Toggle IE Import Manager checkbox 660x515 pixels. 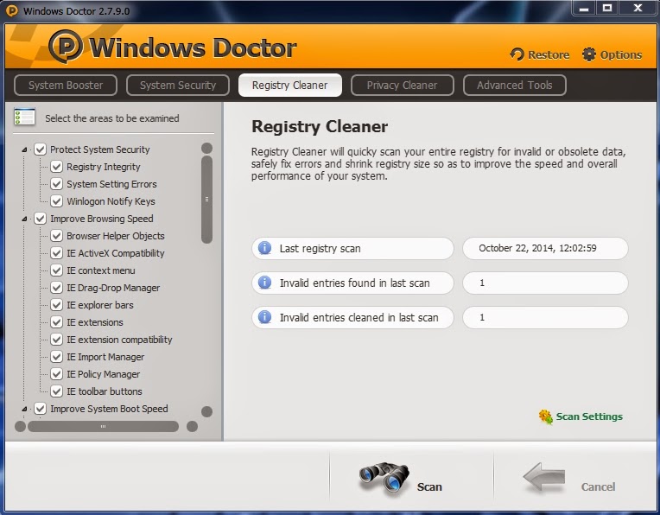coord(57,356)
